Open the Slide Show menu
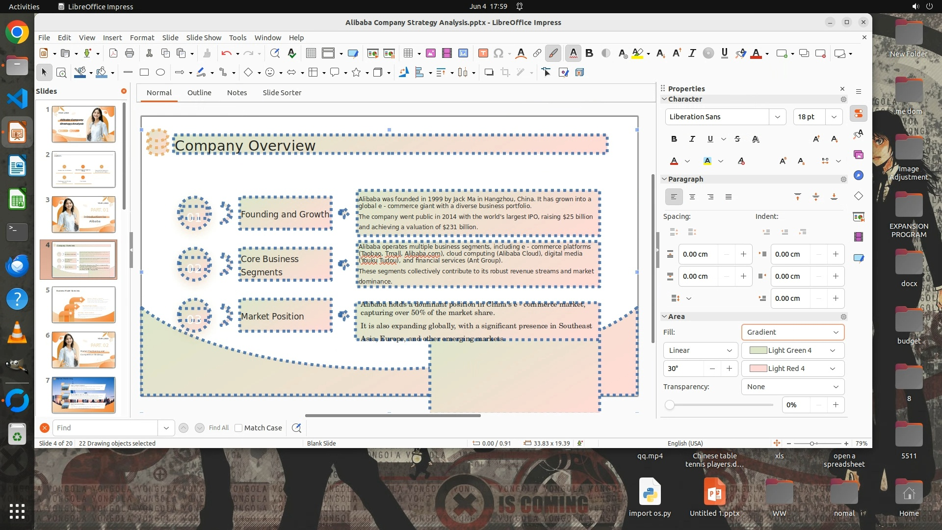Viewport: 942px width, 530px height. pyautogui.click(x=204, y=38)
